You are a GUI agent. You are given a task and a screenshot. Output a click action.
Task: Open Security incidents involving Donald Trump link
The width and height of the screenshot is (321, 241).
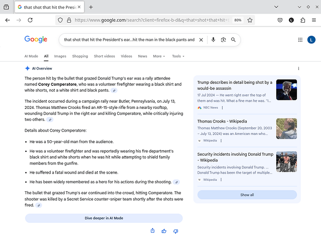(x=235, y=157)
